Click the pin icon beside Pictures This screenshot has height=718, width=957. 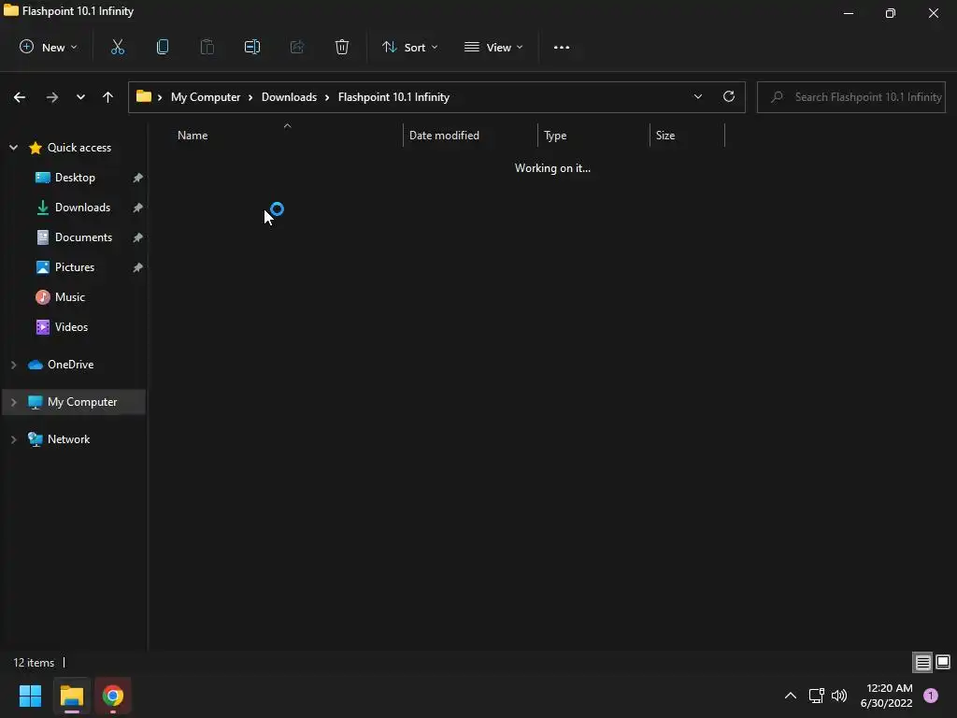138,267
